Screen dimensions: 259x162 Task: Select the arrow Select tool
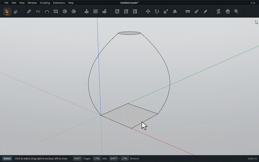pyautogui.click(x=7, y=11)
